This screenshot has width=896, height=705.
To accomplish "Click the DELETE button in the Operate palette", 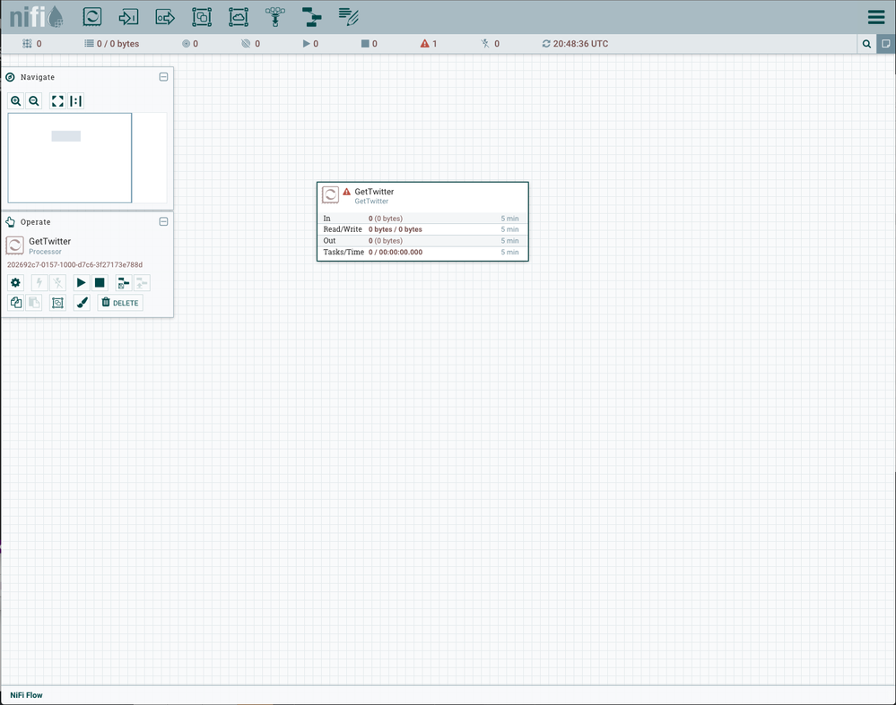I will click(119, 302).
